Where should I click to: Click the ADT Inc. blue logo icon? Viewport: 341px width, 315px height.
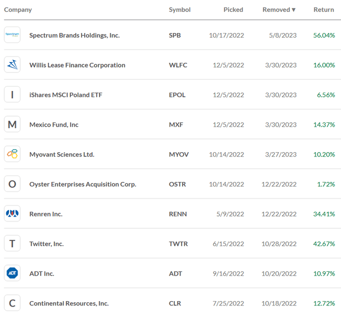pyautogui.click(x=12, y=273)
